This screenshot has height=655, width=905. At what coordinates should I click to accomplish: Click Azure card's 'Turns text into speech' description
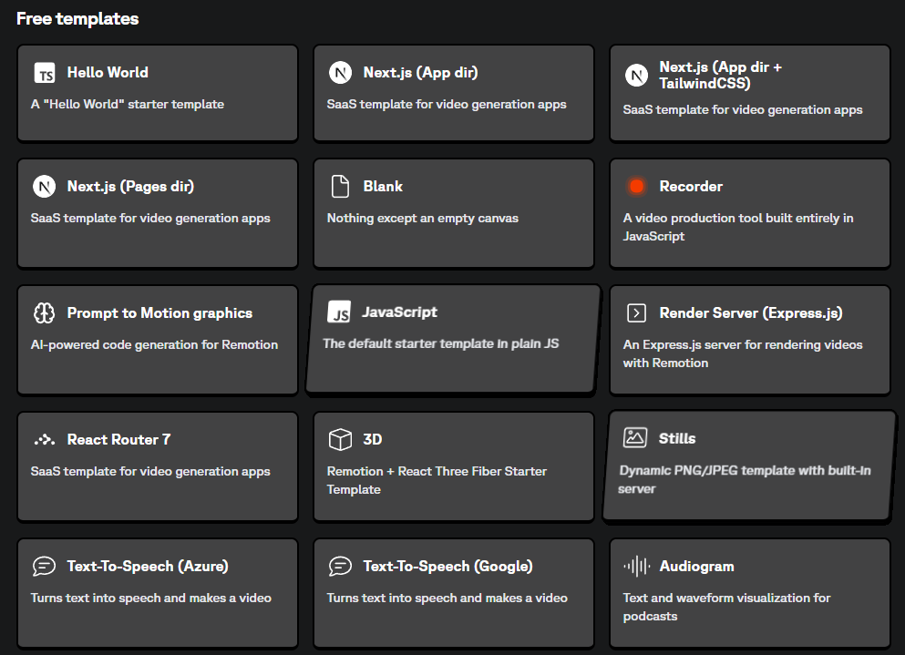(150, 598)
